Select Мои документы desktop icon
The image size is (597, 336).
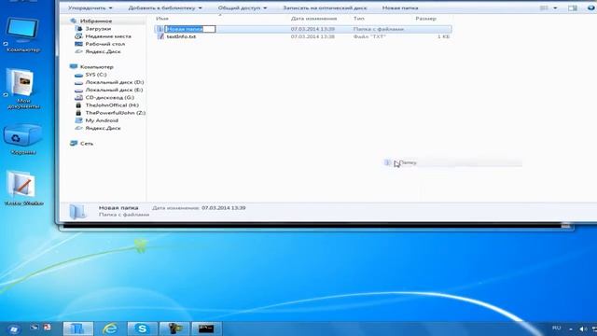click(22, 89)
